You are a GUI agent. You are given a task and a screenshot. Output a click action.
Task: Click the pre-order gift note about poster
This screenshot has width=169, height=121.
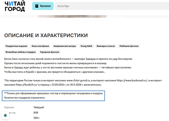(54, 93)
